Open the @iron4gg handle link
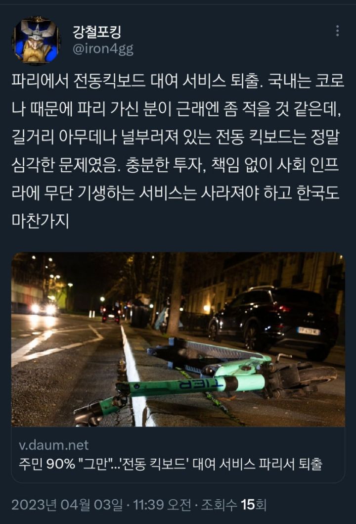Viewport: 356px width, 524px height. click(x=103, y=49)
